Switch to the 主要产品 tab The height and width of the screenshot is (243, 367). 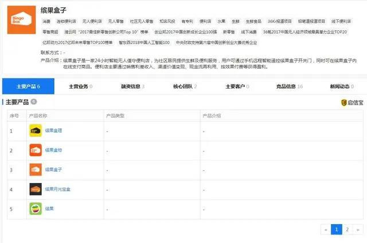pos(28,86)
